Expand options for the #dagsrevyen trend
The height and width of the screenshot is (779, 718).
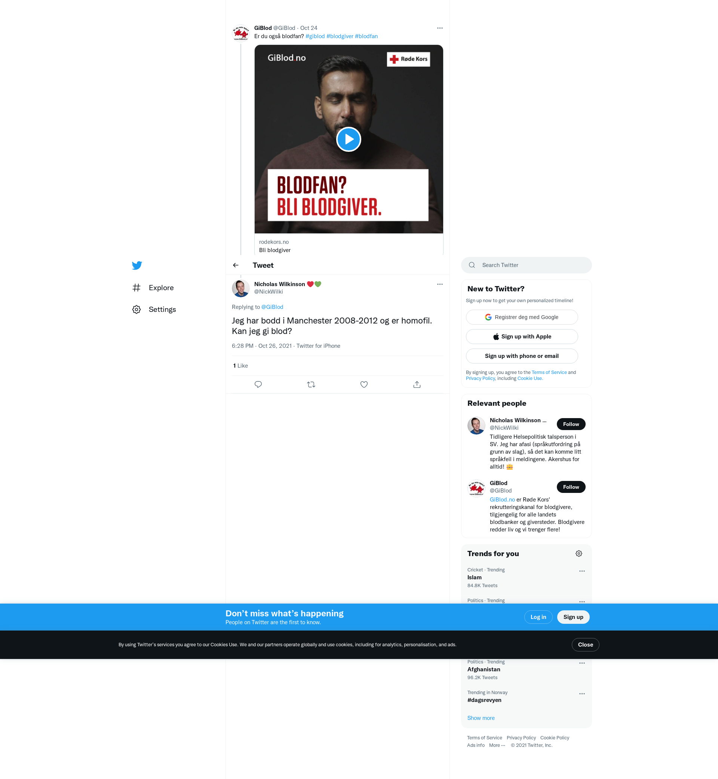[582, 693]
